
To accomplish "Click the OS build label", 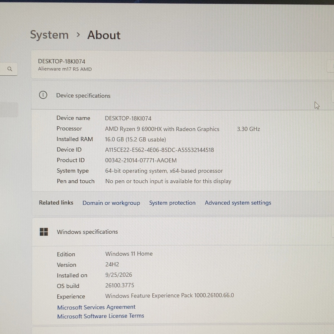I will pos(68,286).
